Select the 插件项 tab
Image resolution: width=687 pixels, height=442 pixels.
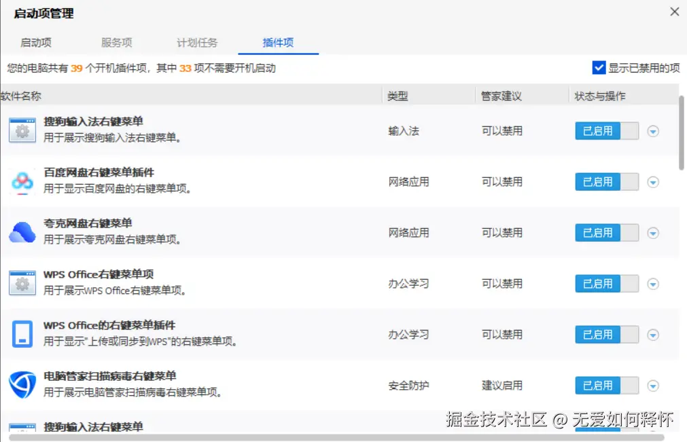coord(278,43)
